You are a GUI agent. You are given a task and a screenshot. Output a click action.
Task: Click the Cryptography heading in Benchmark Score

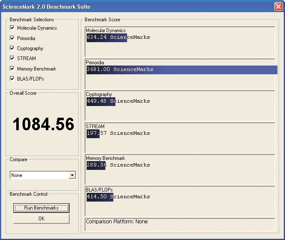pos(99,94)
